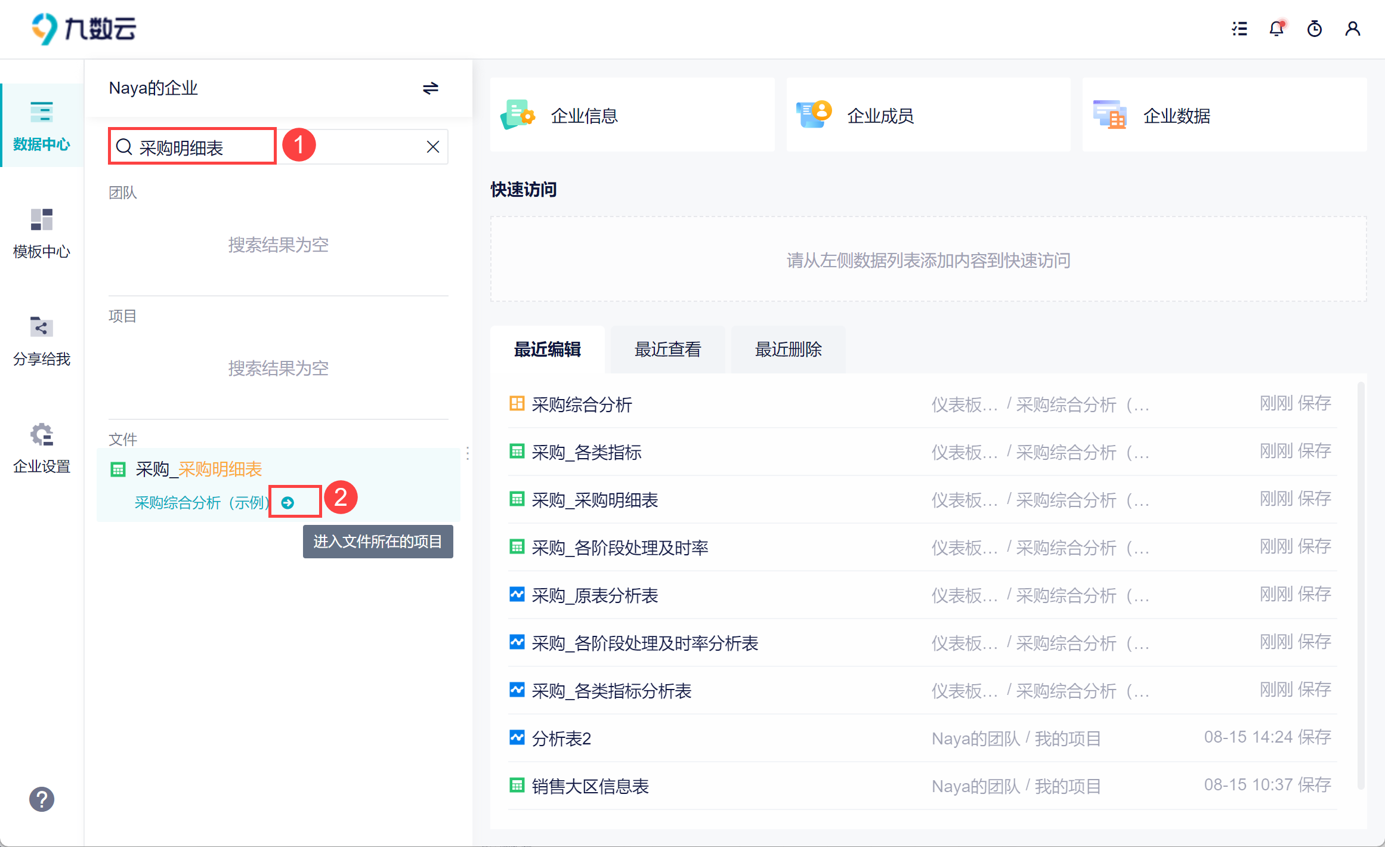Open the task list icon in header
This screenshot has width=1385, height=847.
[x=1239, y=29]
